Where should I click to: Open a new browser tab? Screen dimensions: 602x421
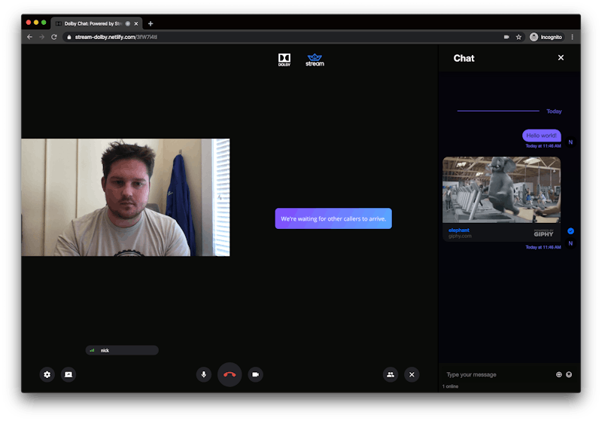[x=150, y=23]
